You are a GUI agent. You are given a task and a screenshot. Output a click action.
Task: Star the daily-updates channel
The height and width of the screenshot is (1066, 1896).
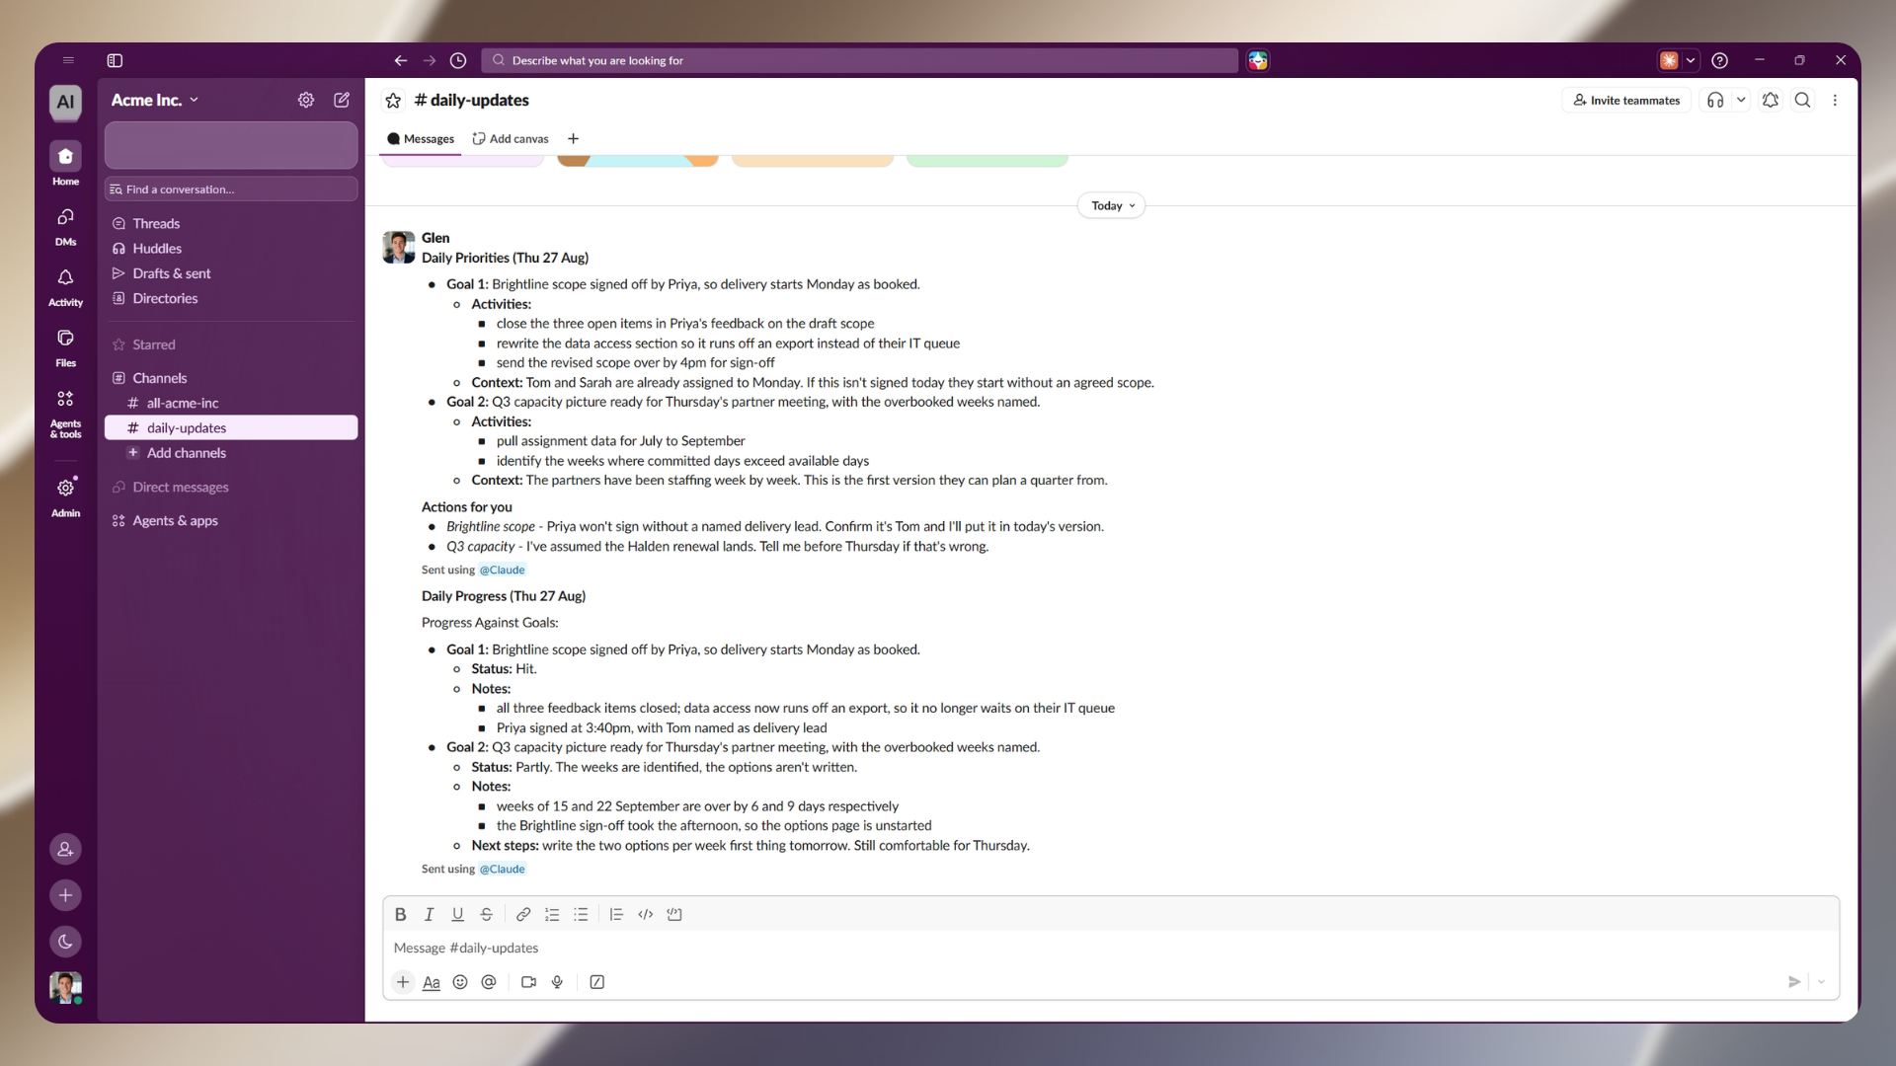pos(393,101)
